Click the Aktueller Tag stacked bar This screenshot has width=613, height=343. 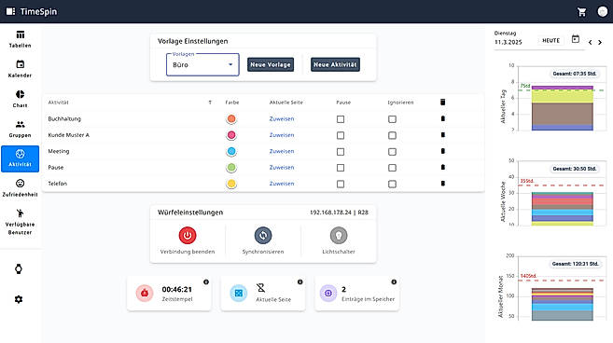563,108
